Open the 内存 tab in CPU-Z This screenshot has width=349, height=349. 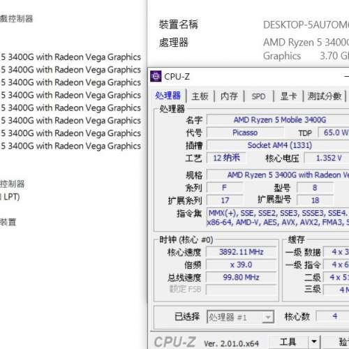coord(229,96)
